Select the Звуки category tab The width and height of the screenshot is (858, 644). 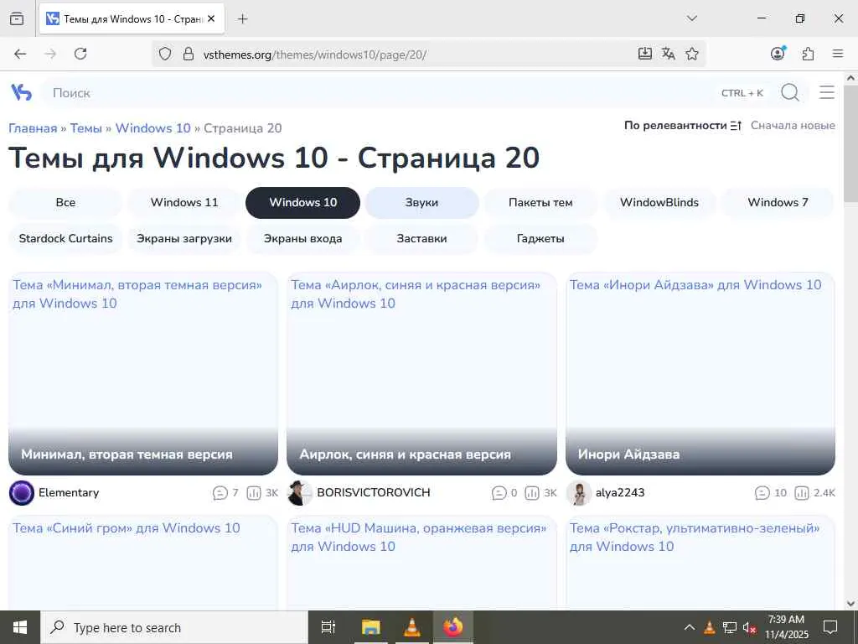click(422, 203)
